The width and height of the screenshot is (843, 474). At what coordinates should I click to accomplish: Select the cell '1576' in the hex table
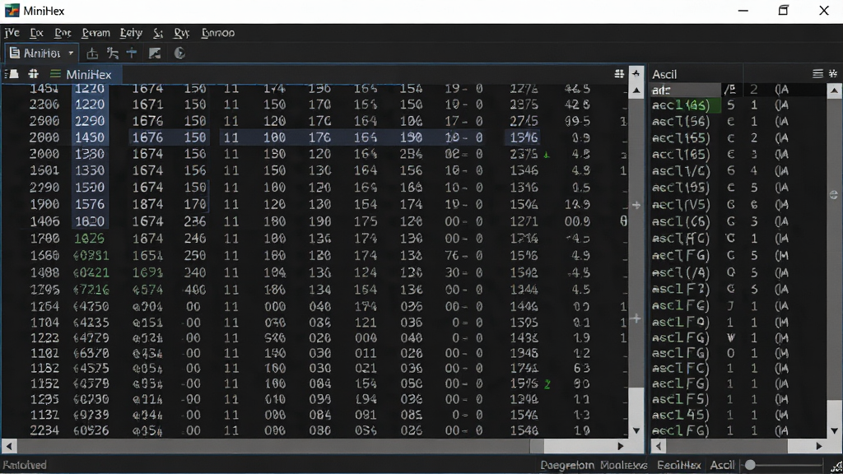click(90, 204)
